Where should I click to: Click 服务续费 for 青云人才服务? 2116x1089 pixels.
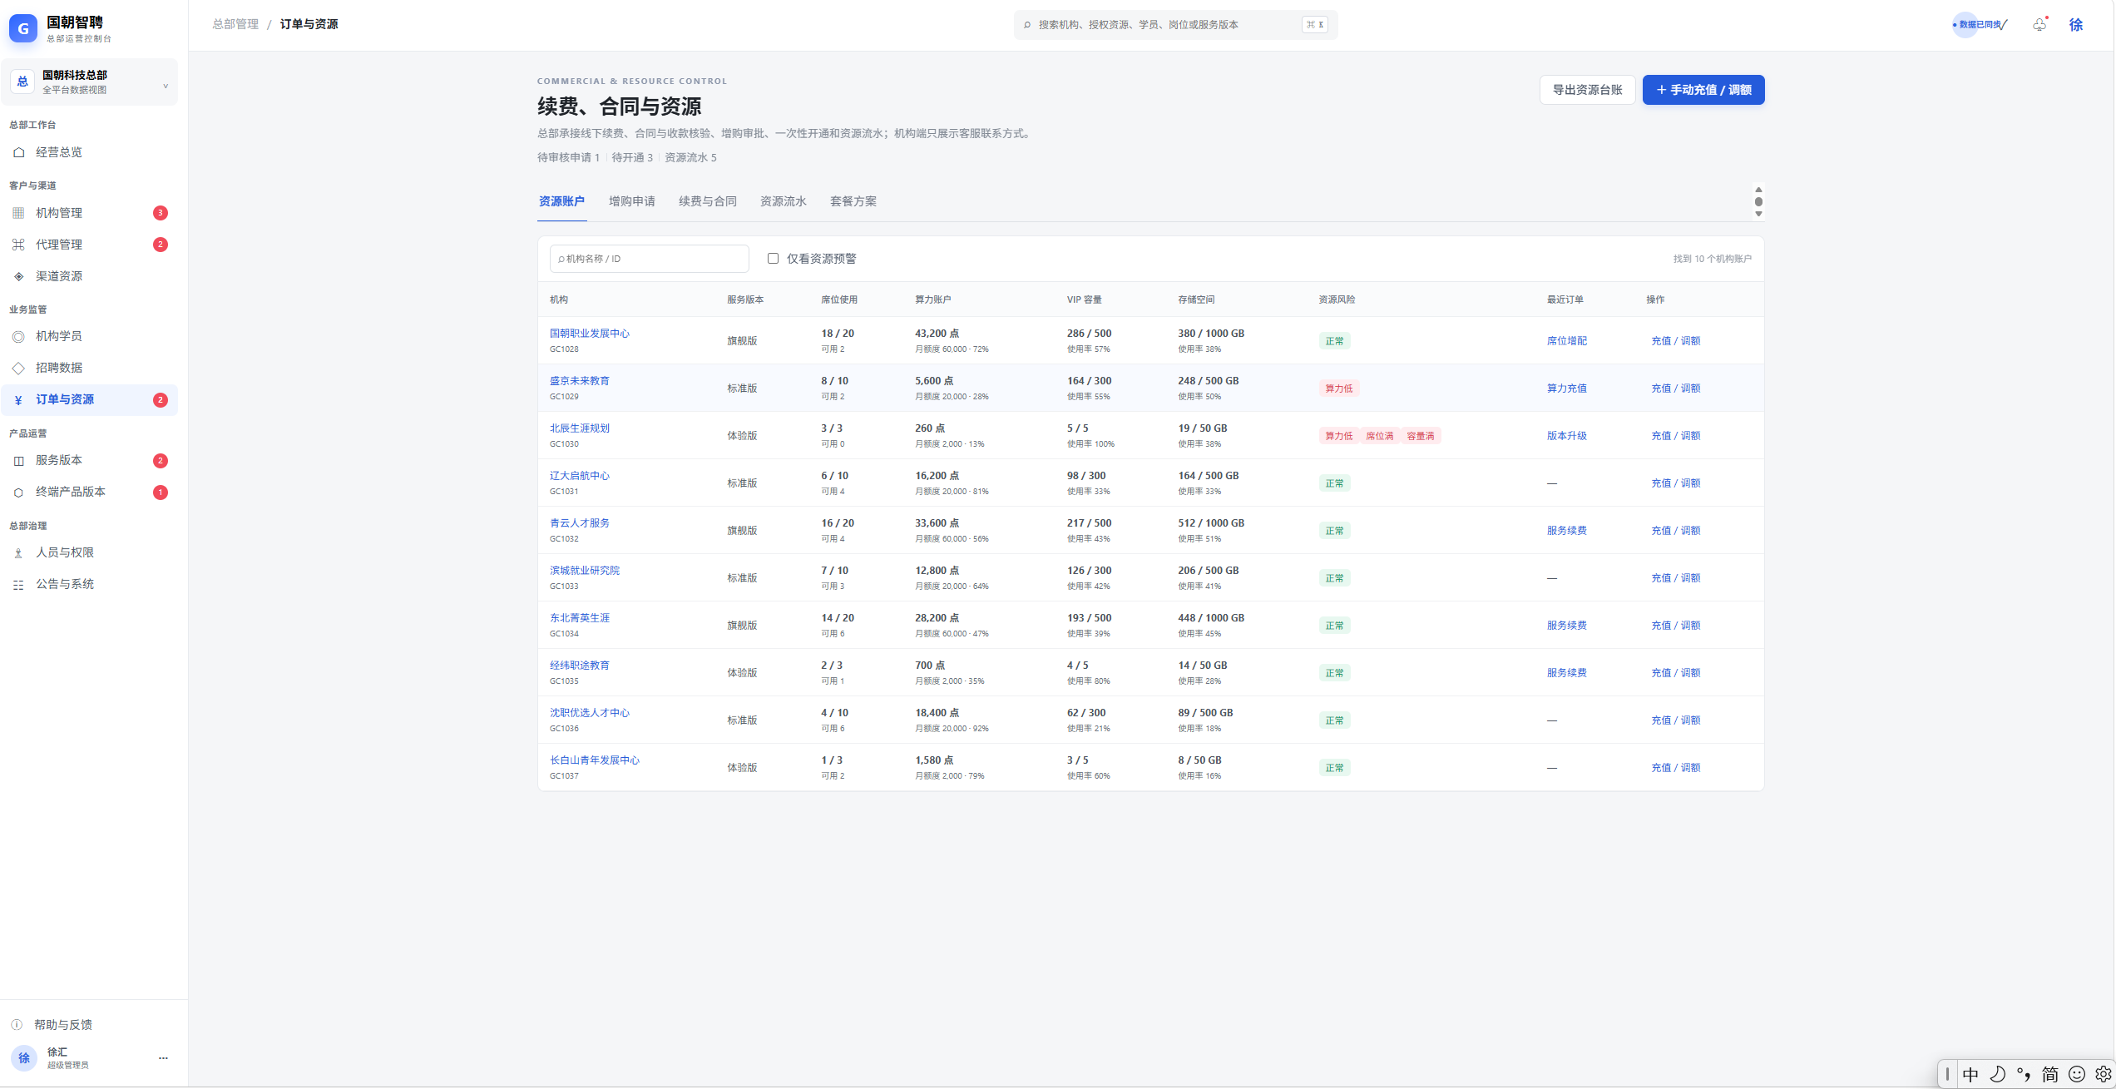1566,531
